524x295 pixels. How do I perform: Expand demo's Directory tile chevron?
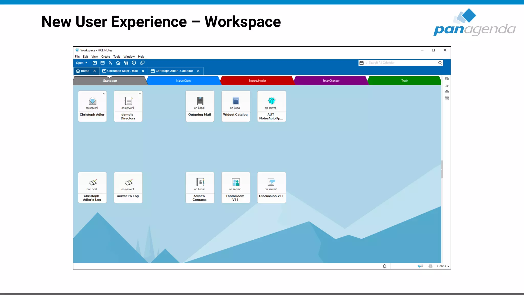tap(140, 94)
